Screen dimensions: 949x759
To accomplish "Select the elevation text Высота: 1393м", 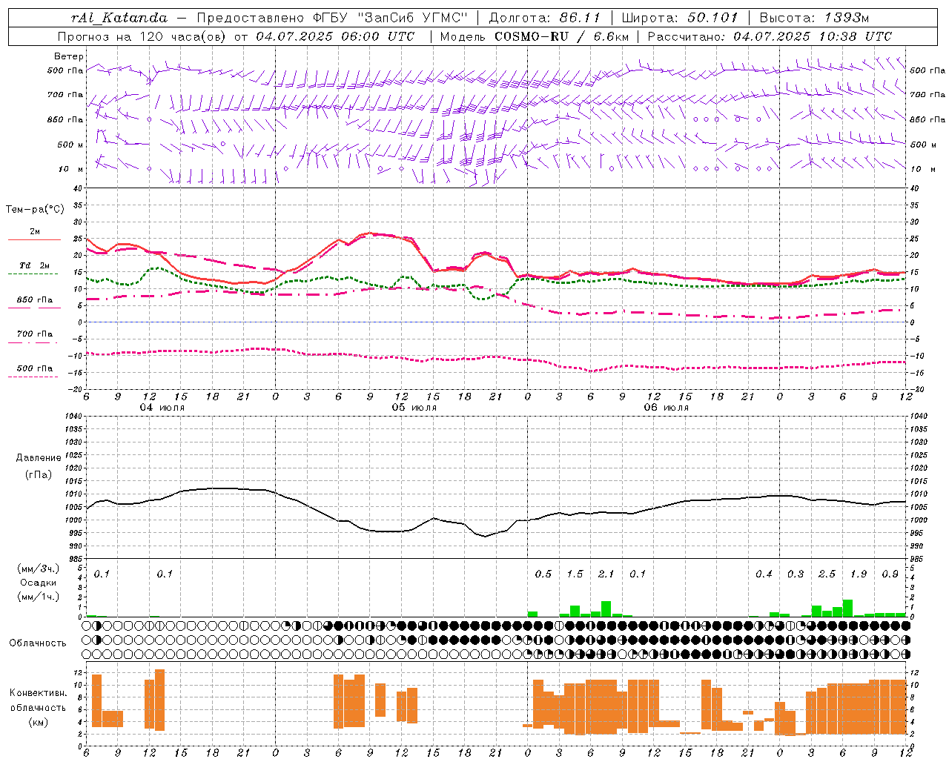I will point(814,17).
